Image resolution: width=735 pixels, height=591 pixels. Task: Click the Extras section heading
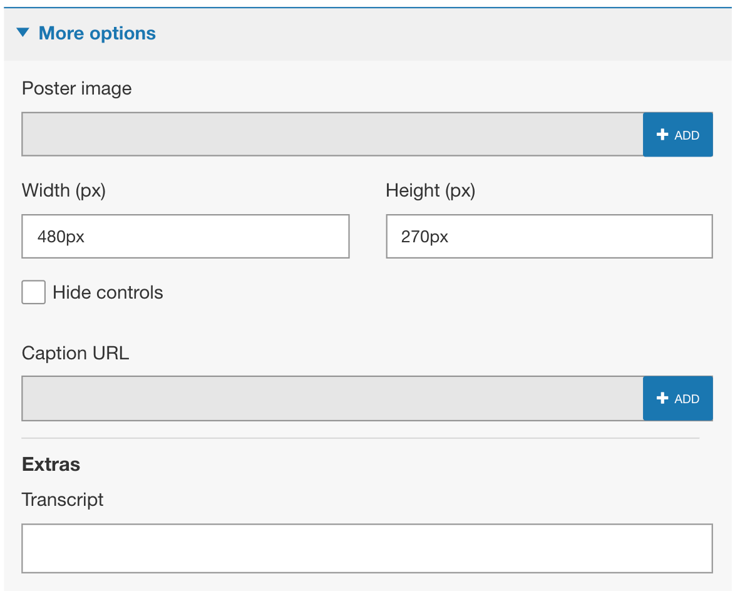pos(51,465)
